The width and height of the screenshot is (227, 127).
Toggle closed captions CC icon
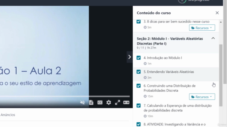tap(100, 102)
